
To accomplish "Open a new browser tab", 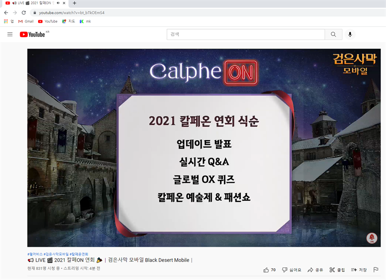I will 74,3.
